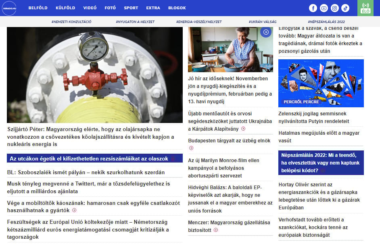Click play icon under üzbég elnök headline
Screen dimensions: 380x244
[x=191, y=148]
